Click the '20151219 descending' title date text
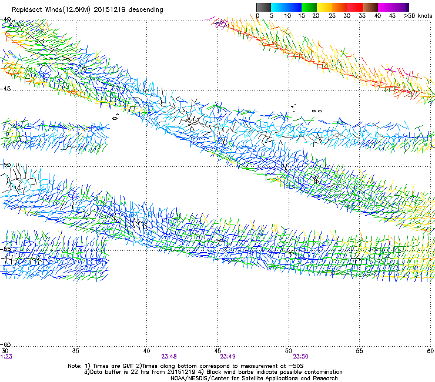This screenshot has height=382, width=435. [129, 9]
